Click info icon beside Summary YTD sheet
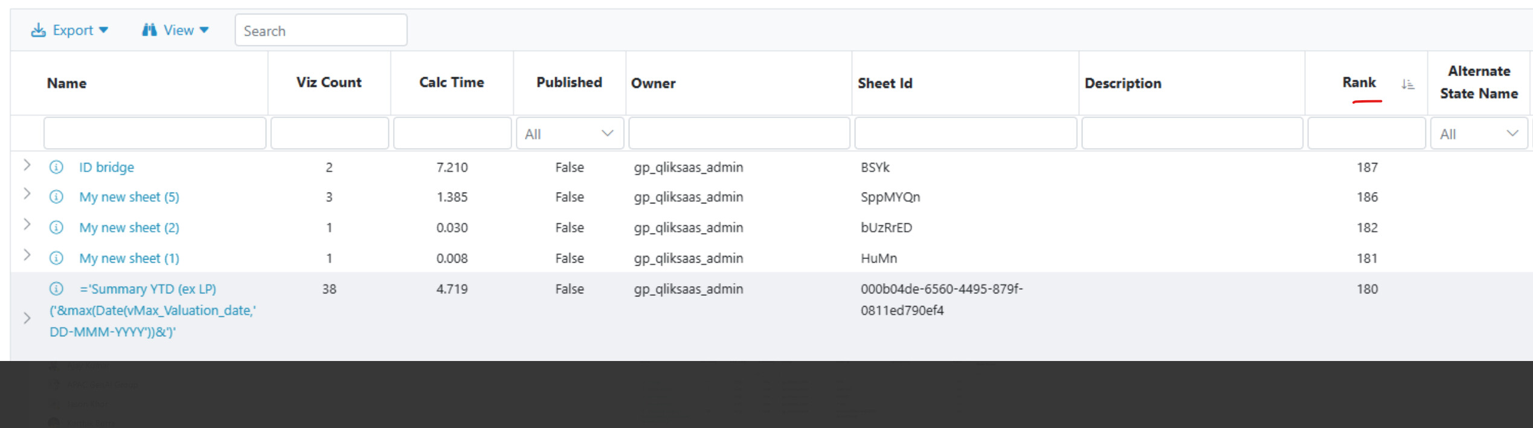1533x428 pixels. point(56,289)
